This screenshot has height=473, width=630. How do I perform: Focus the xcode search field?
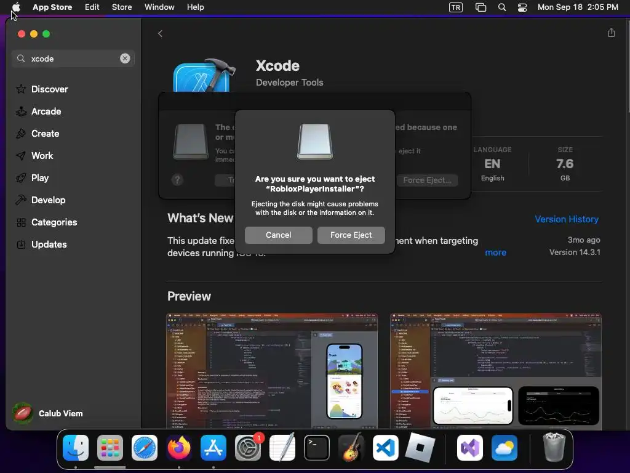point(73,59)
